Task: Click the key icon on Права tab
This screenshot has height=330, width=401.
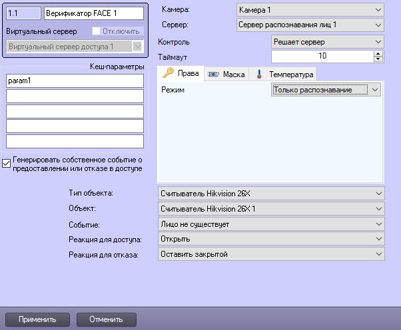Action: [168, 74]
